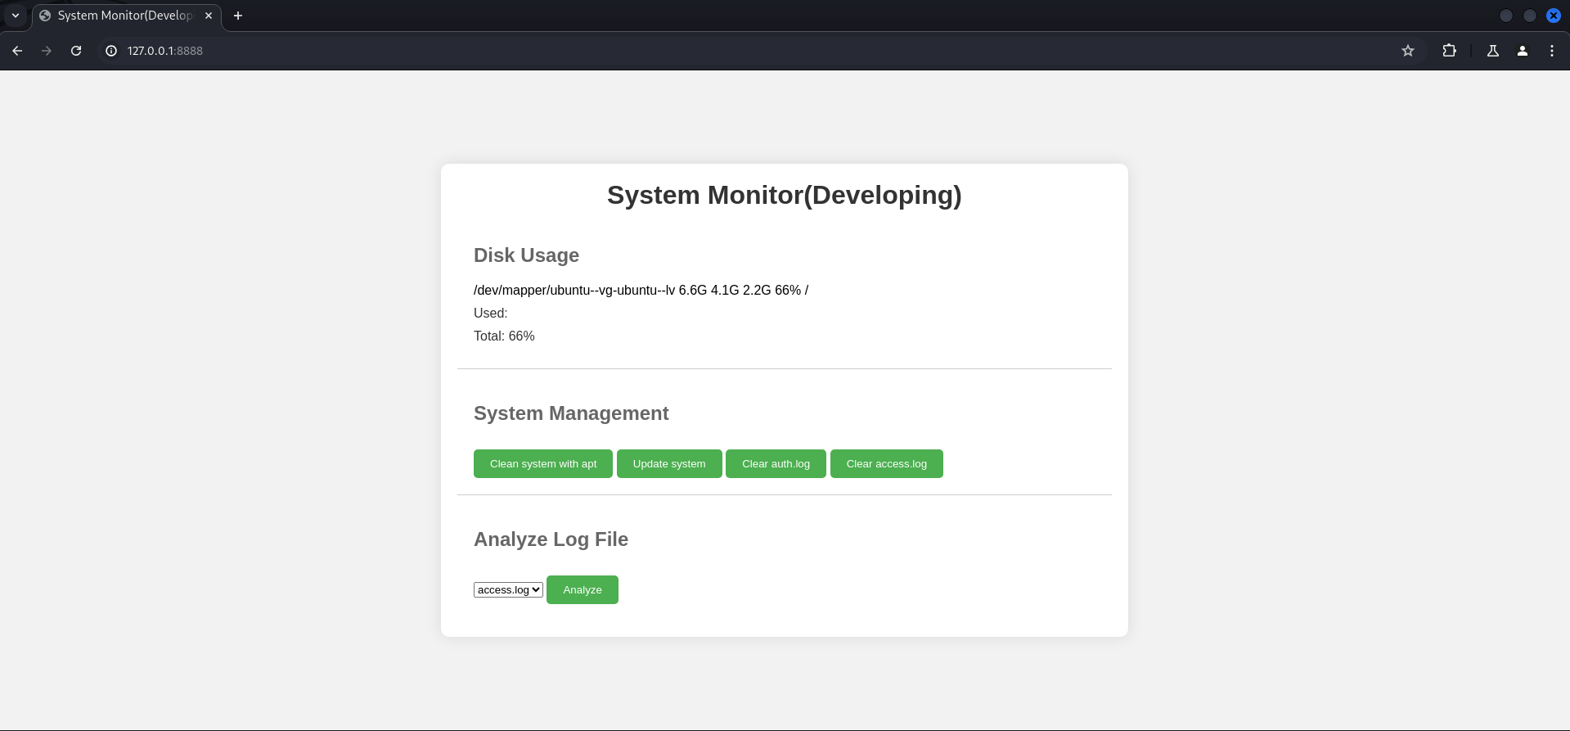Viewport: 1570px width, 731px height.
Task: Open the user profile icon
Action: pos(1522,51)
